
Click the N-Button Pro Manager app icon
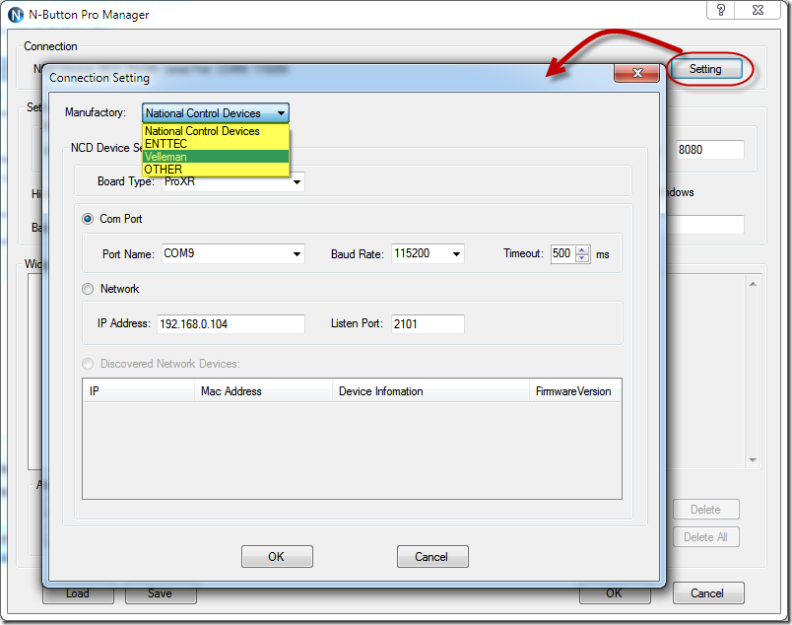pyautogui.click(x=16, y=15)
